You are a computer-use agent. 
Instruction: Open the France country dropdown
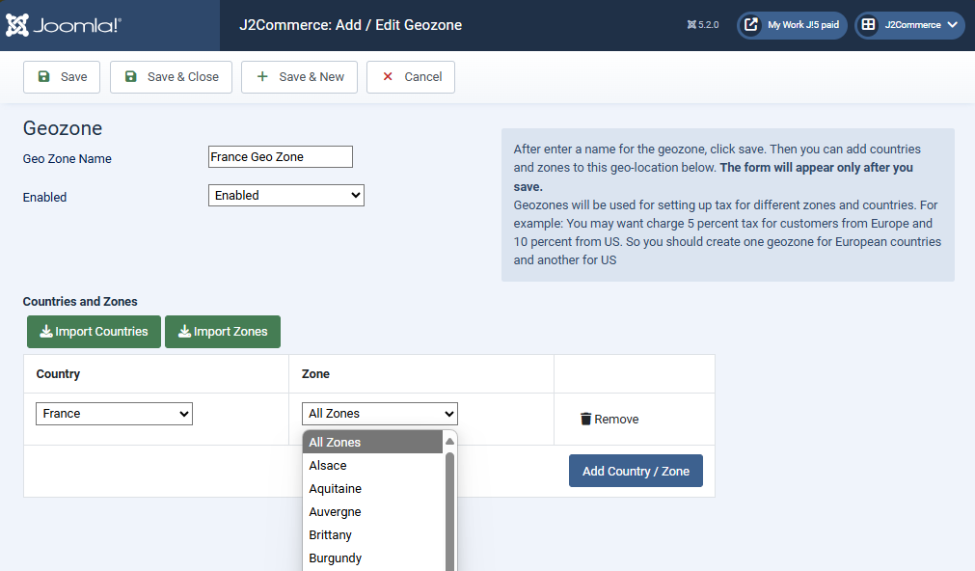click(x=115, y=414)
